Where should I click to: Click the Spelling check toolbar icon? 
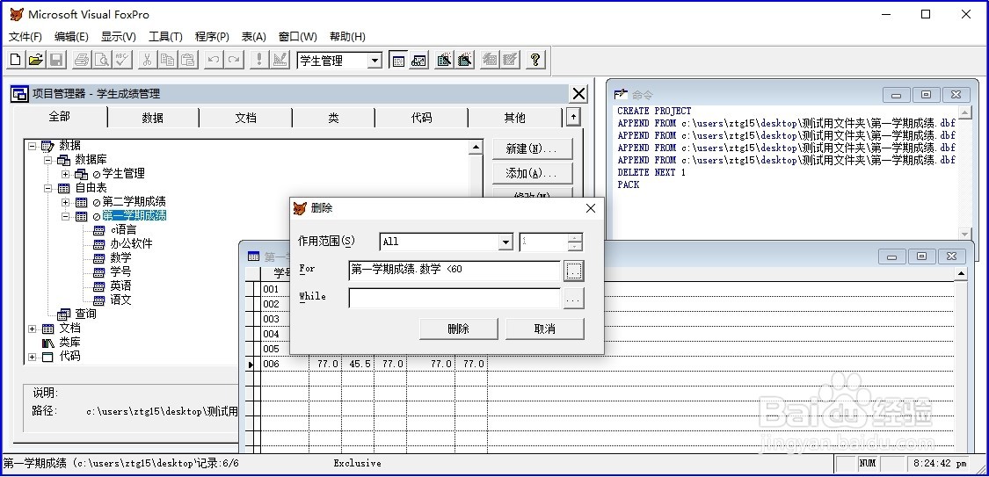point(121,60)
